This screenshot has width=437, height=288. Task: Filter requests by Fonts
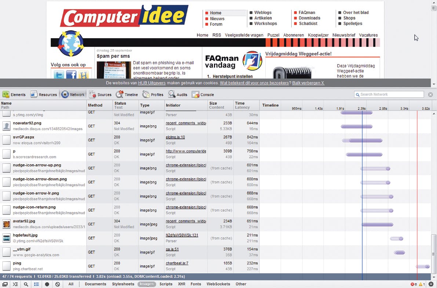click(x=196, y=284)
